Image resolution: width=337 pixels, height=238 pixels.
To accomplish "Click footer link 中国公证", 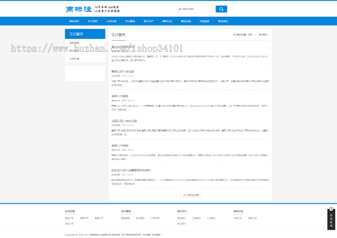I will (238, 218).
